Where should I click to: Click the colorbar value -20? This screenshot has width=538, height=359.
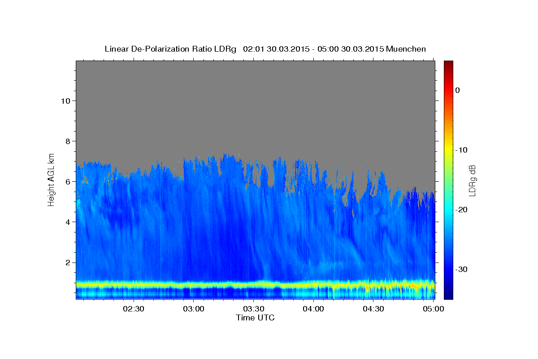pyautogui.click(x=461, y=210)
